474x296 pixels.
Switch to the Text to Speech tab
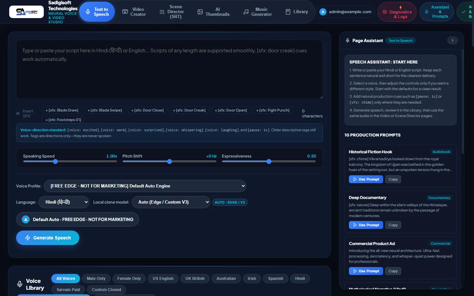coord(97,12)
